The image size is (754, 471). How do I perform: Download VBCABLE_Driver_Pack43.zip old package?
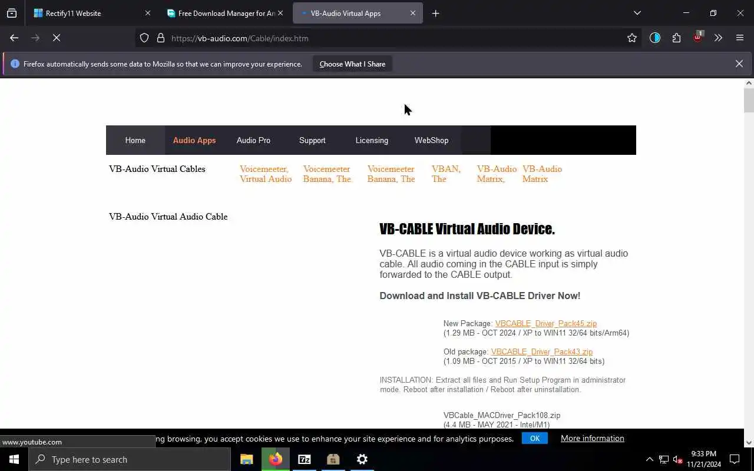[542, 351]
